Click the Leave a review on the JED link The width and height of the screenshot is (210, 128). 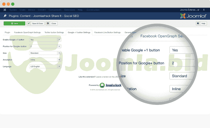pyautogui.click(x=108, y=77)
